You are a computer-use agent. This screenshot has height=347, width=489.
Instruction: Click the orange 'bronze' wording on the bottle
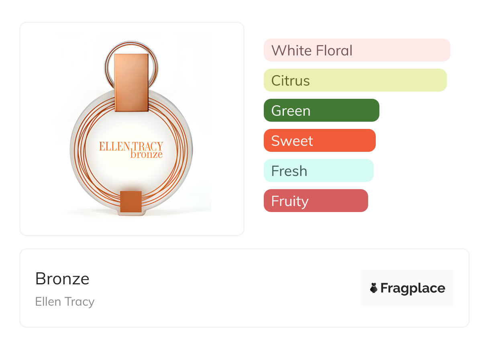coord(147,155)
